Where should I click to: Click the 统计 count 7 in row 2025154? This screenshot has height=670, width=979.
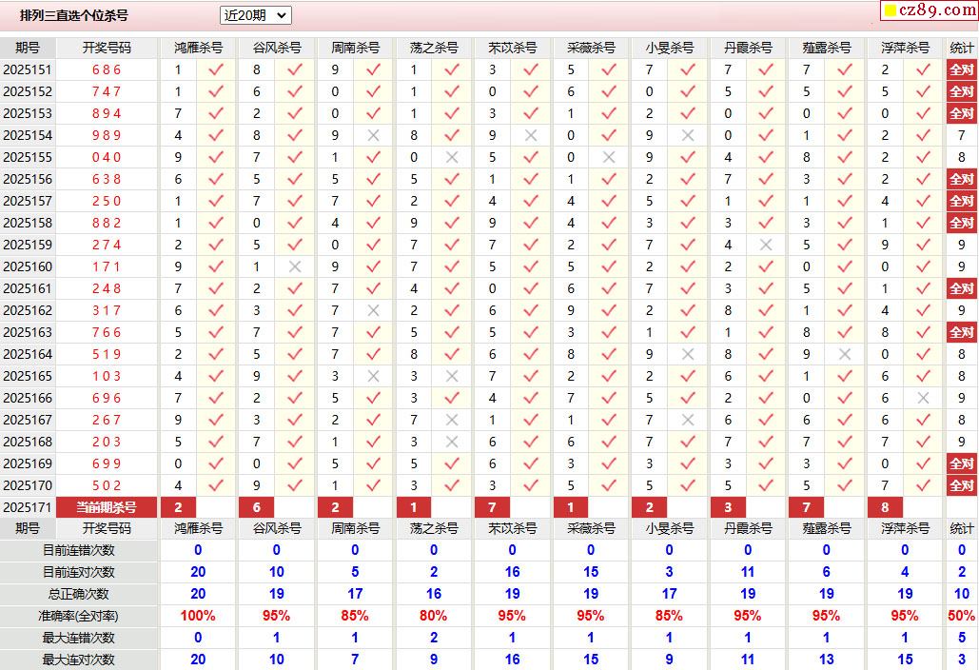pos(962,135)
